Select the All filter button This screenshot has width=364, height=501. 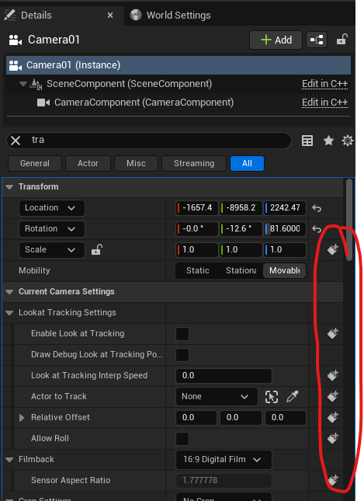[x=247, y=164]
